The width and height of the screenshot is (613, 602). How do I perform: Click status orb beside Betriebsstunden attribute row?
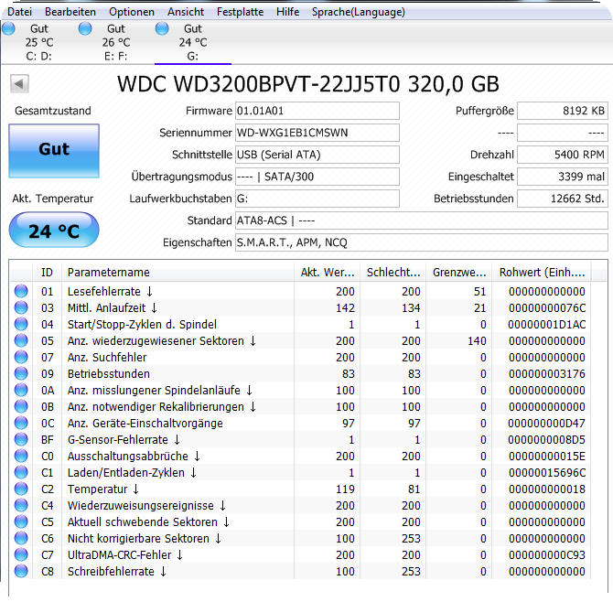click(21, 374)
